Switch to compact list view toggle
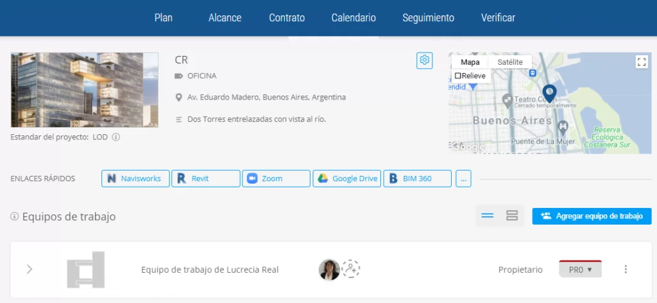Screen dimensions: 657x303 [x=488, y=216]
